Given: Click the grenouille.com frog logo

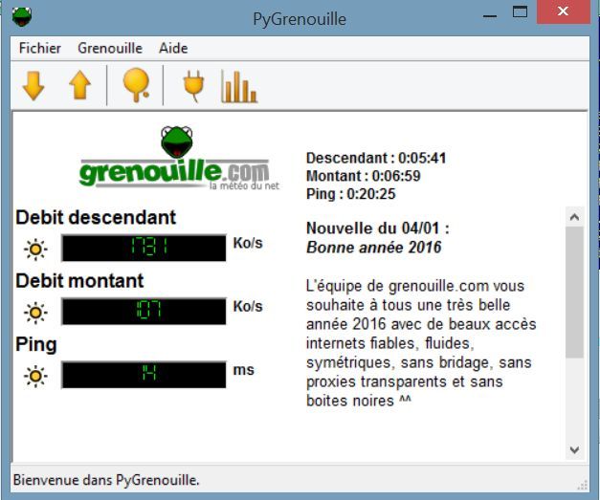Looking at the screenshot, I should (179, 159).
